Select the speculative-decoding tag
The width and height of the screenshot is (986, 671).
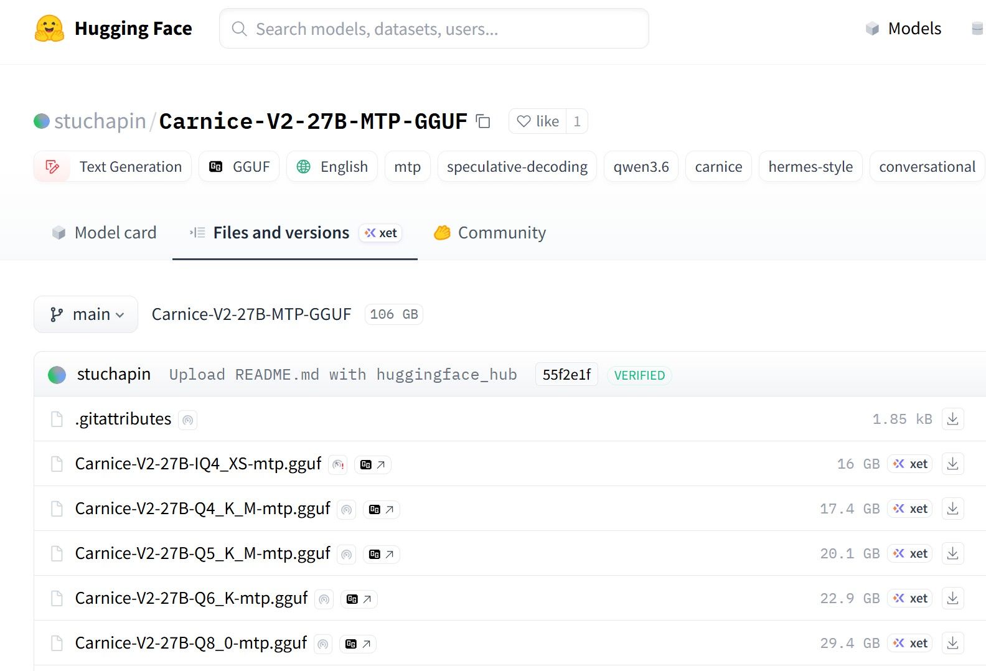click(517, 167)
